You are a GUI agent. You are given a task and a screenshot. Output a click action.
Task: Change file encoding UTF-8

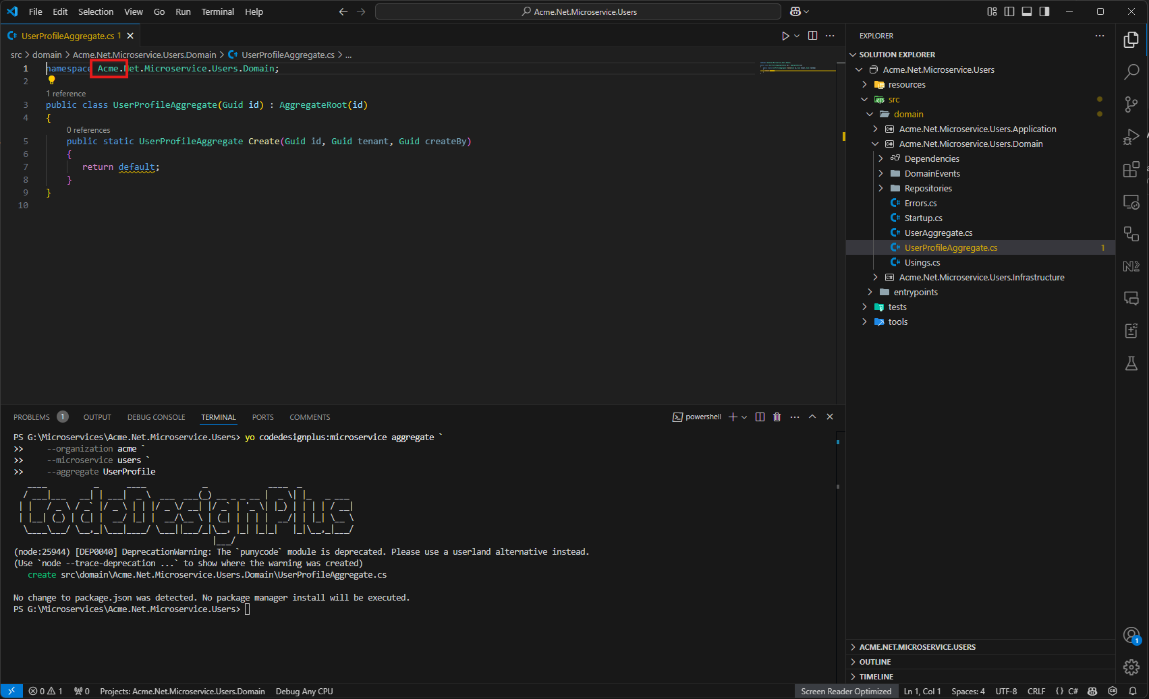pos(1006,691)
